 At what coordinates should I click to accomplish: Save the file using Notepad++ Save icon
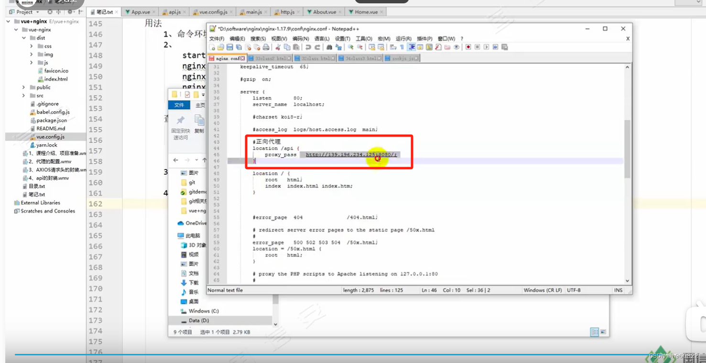[229, 47]
